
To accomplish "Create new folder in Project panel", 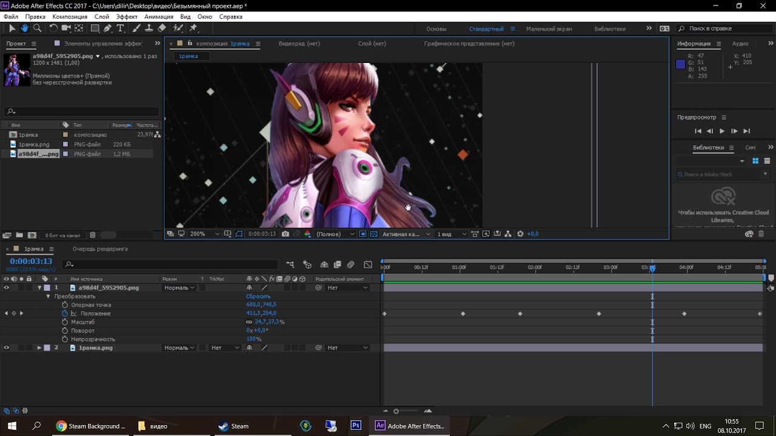I will 19,235.
